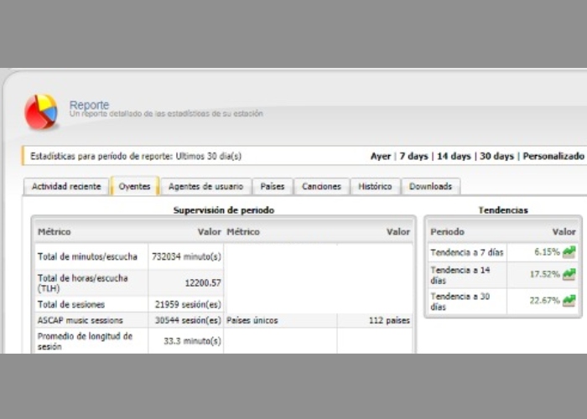Click the 14-day trend green arrow icon
587x419 pixels.
pyautogui.click(x=569, y=274)
